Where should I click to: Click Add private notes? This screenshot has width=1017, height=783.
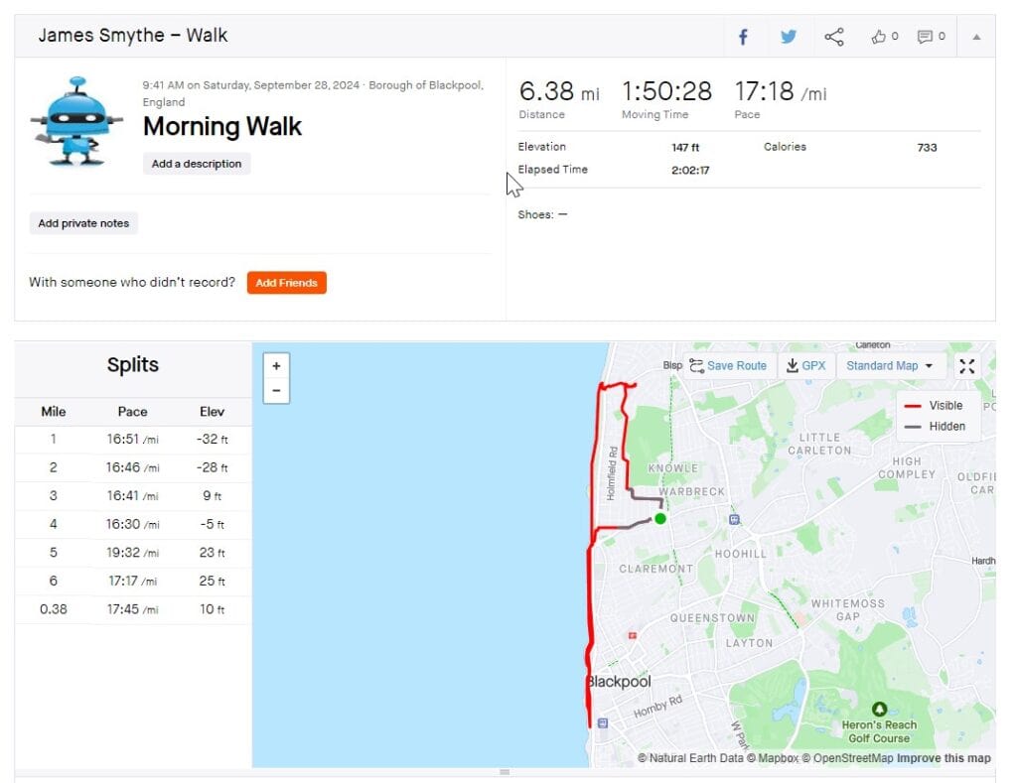click(83, 223)
